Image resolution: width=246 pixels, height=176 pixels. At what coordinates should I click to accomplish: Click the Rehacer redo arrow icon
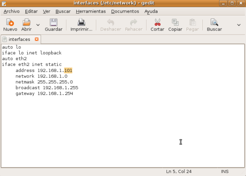133,22
